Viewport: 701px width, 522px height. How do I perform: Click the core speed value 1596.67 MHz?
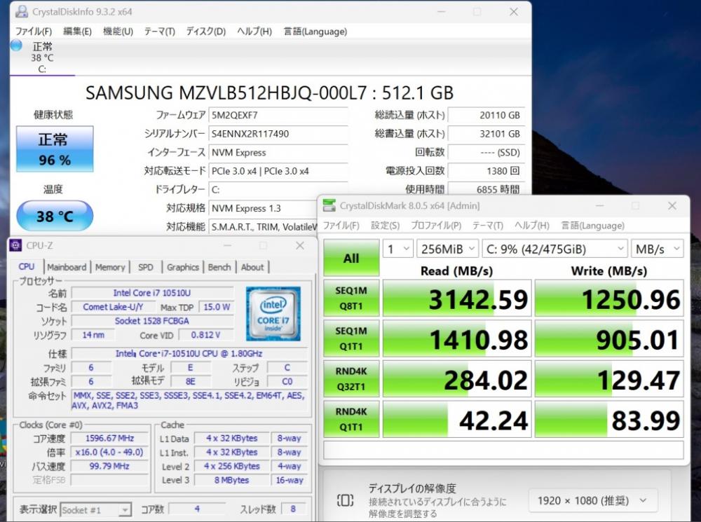109,439
